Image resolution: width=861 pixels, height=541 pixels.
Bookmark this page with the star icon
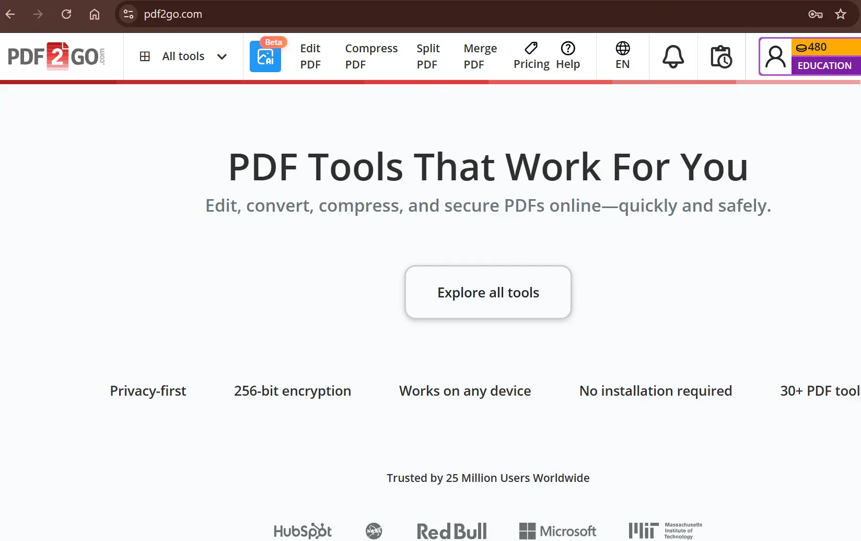(x=840, y=14)
